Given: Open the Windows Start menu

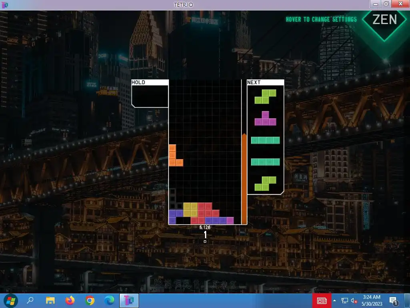Looking at the screenshot, I should [x=10, y=301].
